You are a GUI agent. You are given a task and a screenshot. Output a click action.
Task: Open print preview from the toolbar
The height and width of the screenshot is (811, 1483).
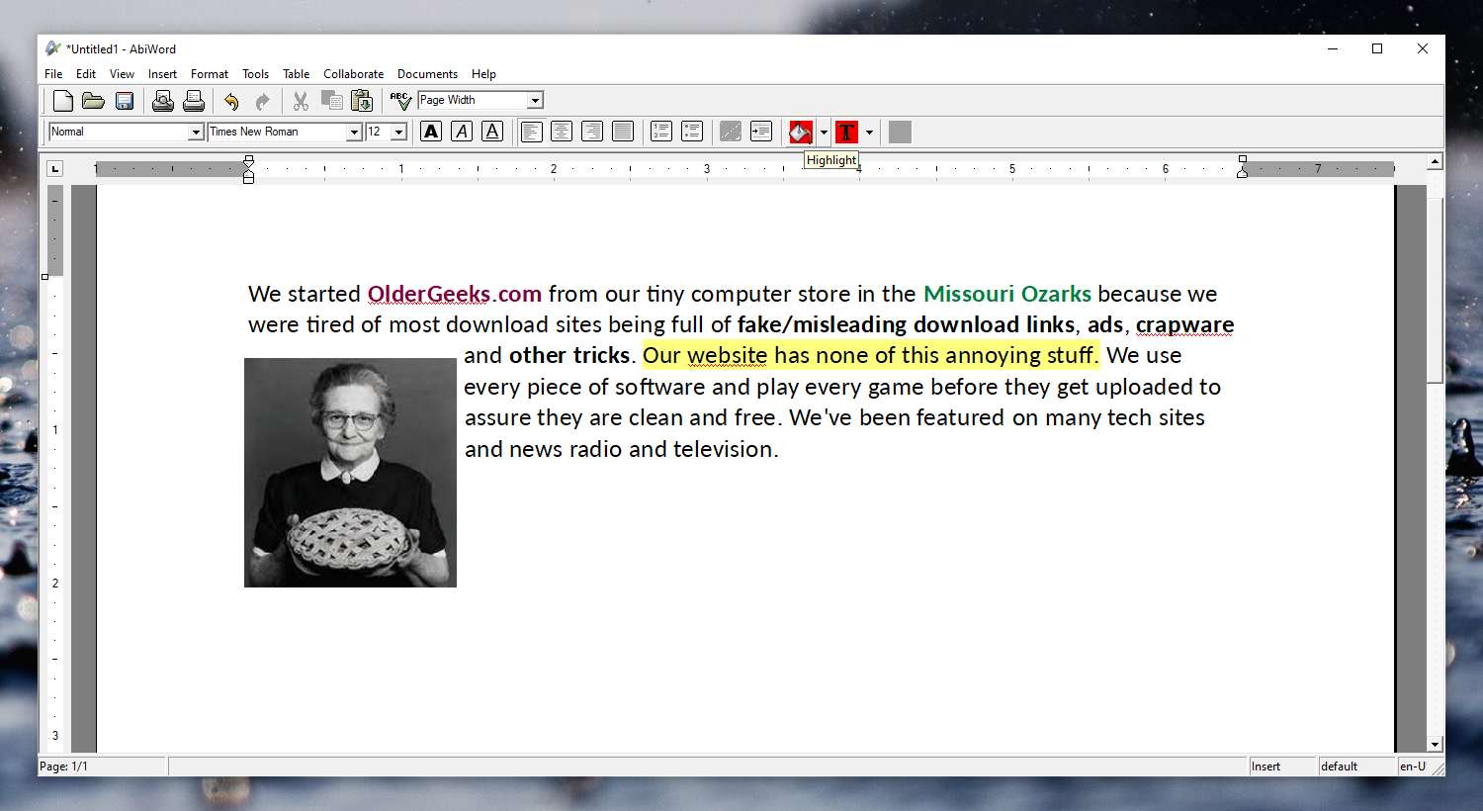pyautogui.click(x=163, y=100)
